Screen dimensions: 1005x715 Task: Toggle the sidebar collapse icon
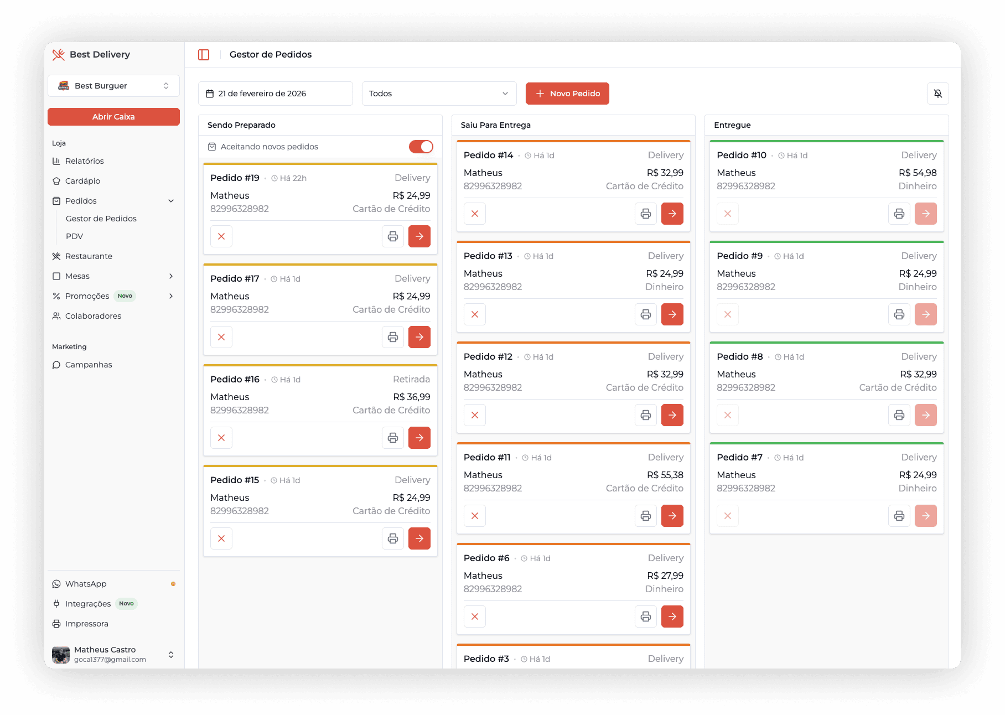tap(204, 55)
